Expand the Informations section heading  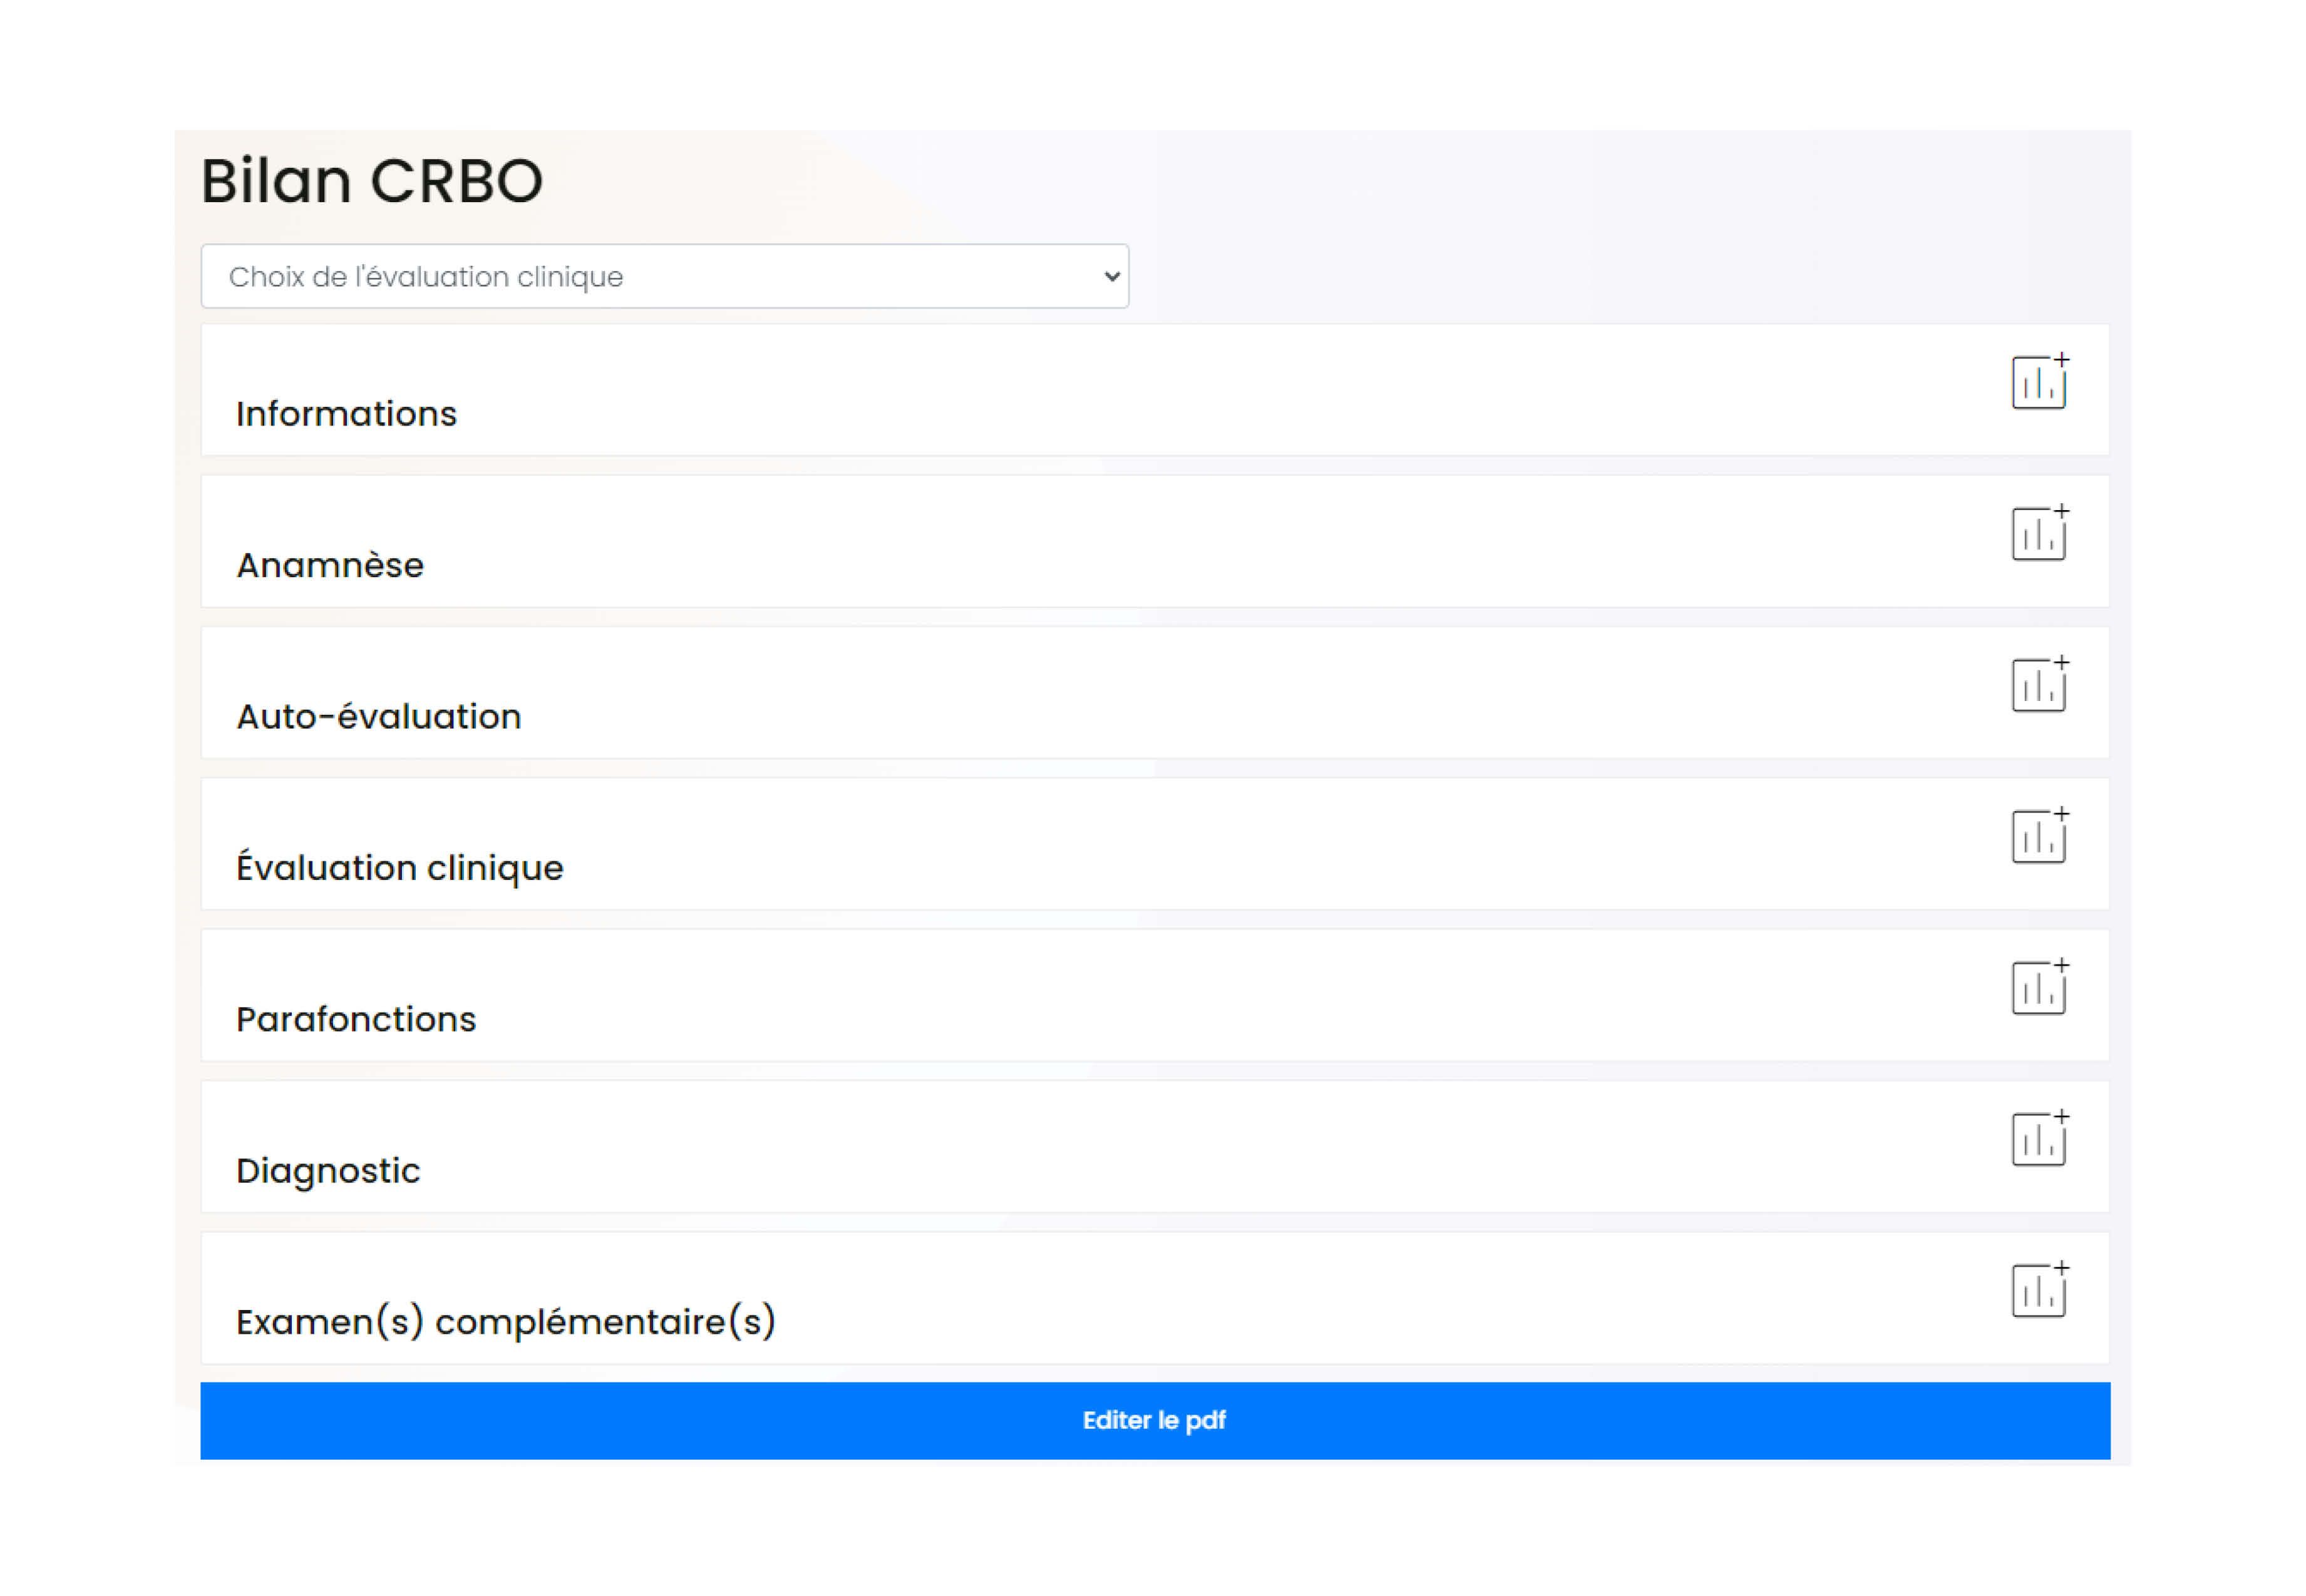tap(346, 414)
